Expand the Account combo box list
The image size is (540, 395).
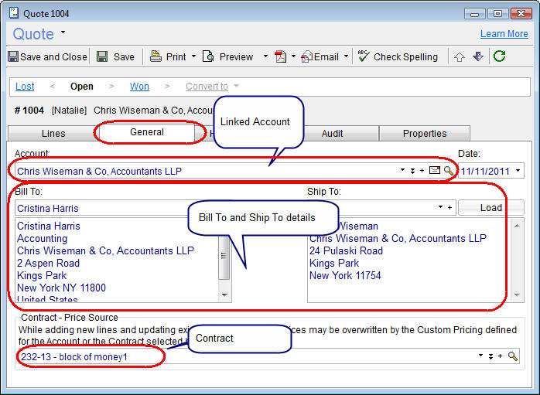click(403, 171)
